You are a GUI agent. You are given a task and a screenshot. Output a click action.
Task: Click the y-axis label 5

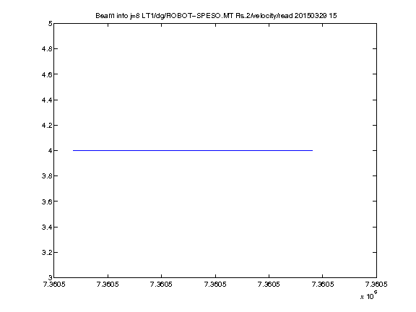(x=50, y=24)
